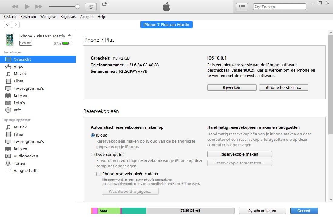
Task: Click the 128 GB capacity badge
Action: [26, 43]
